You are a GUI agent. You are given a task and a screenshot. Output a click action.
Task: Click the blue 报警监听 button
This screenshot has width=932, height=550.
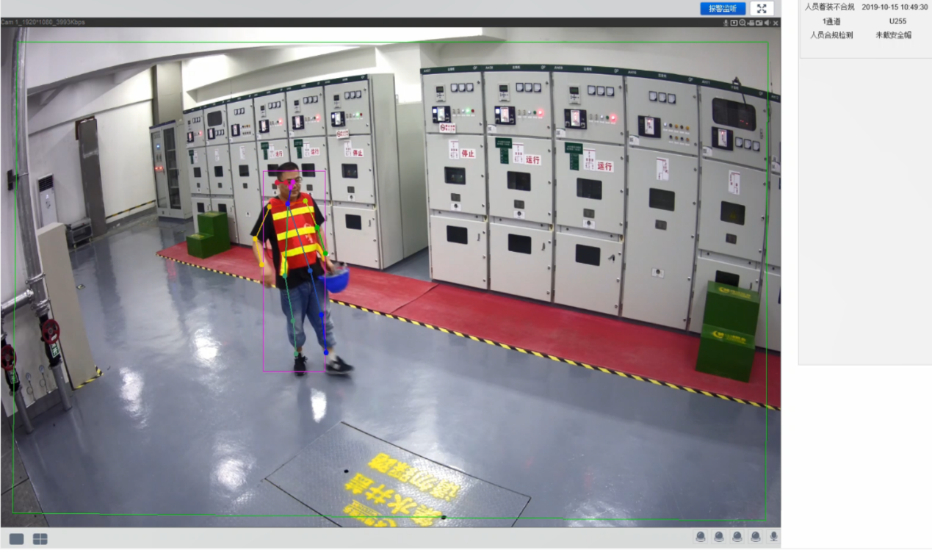point(723,9)
